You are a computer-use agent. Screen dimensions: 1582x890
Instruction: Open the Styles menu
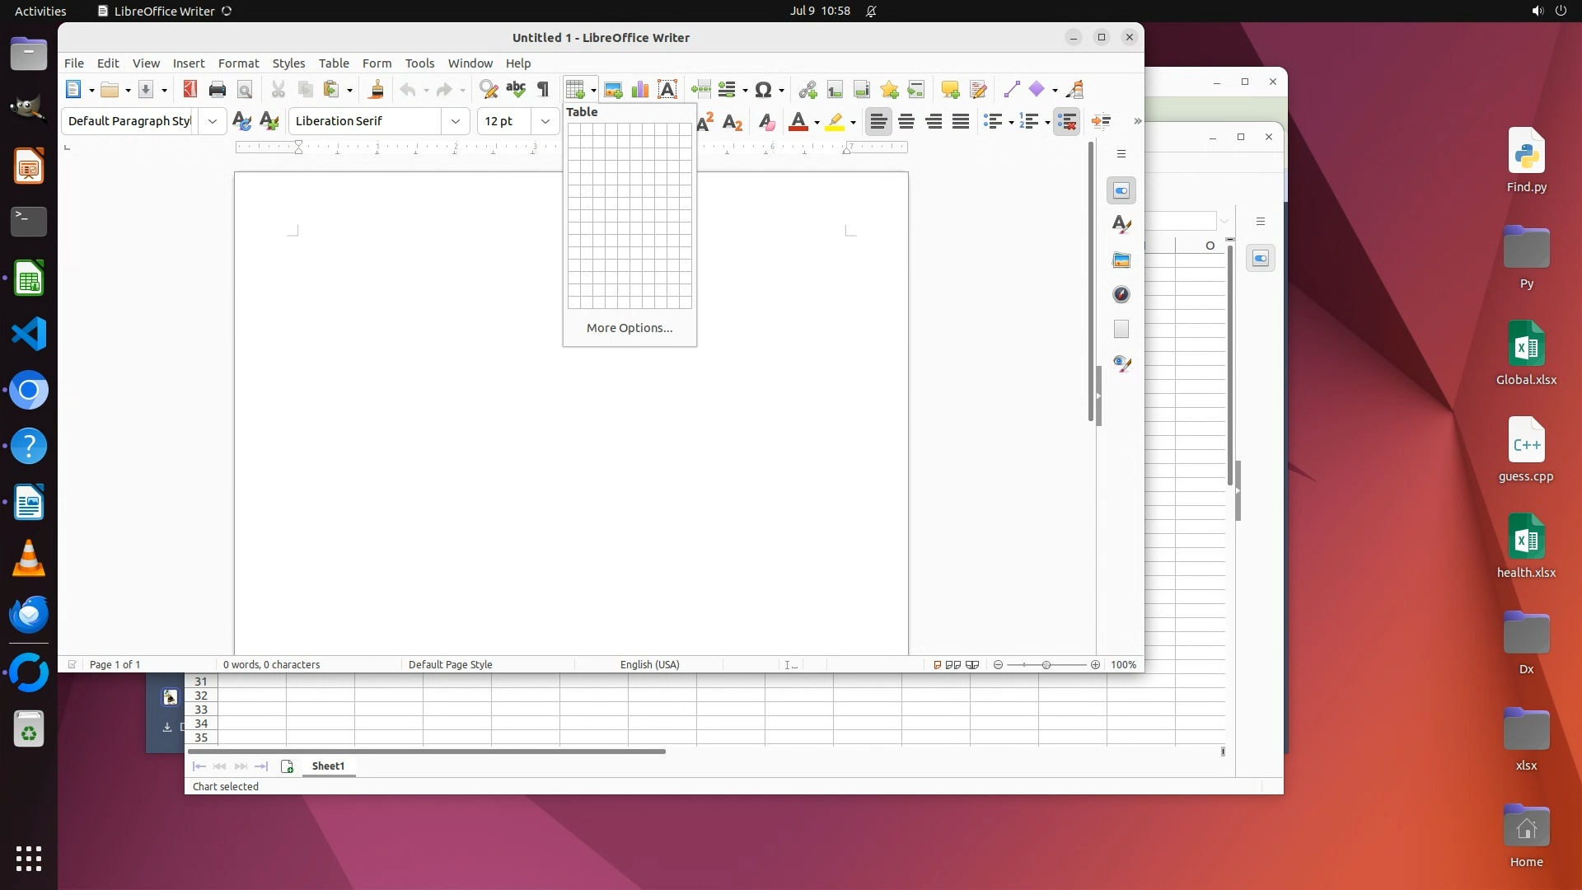(x=288, y=63)
